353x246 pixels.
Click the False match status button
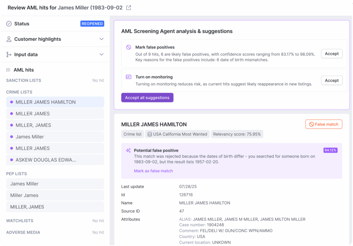[324, 124]
